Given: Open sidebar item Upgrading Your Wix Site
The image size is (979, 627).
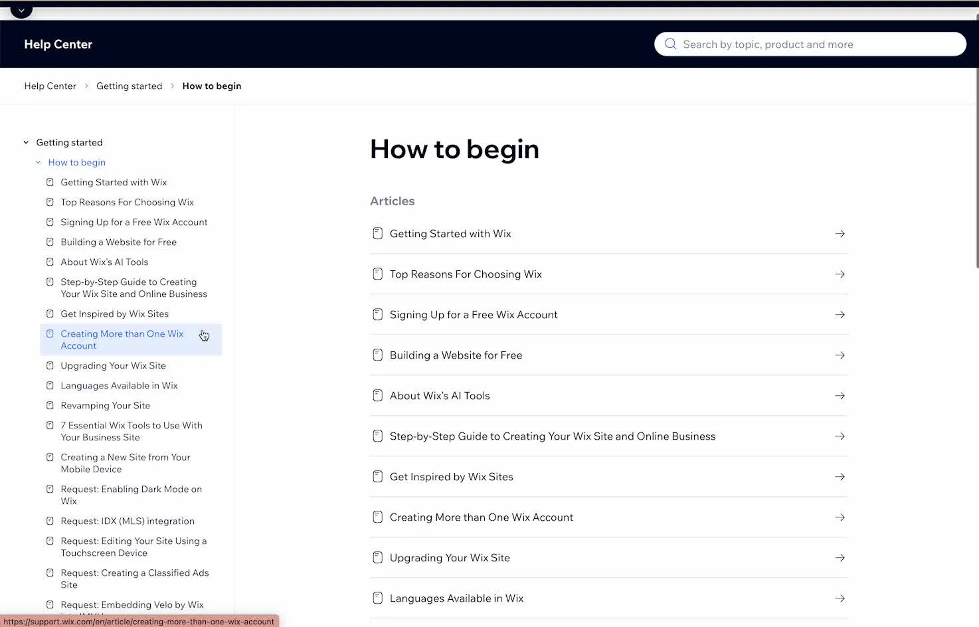Looking at the screenshot, I should pyautogui.click(x=113, y=365).
